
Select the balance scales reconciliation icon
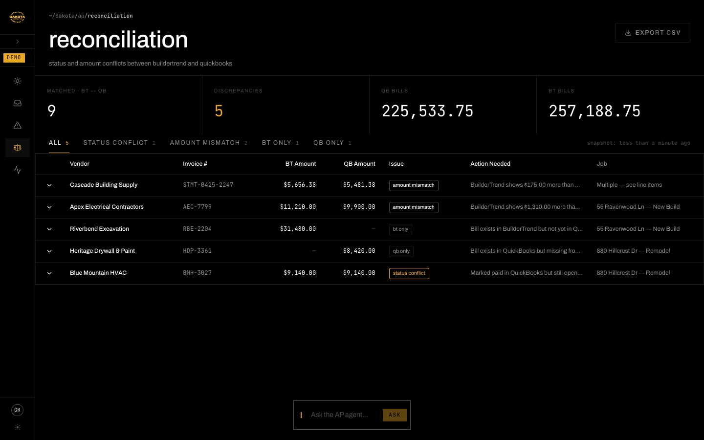point(18,148)
